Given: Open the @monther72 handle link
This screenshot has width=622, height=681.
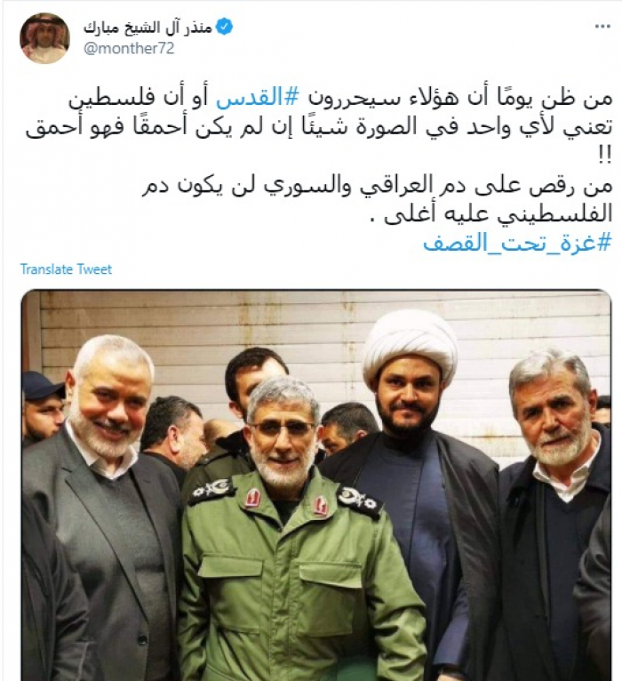Looking at the screenshot, I should pos(129,48).
